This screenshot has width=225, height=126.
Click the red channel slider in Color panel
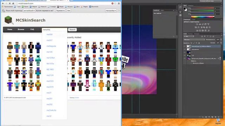202,8
